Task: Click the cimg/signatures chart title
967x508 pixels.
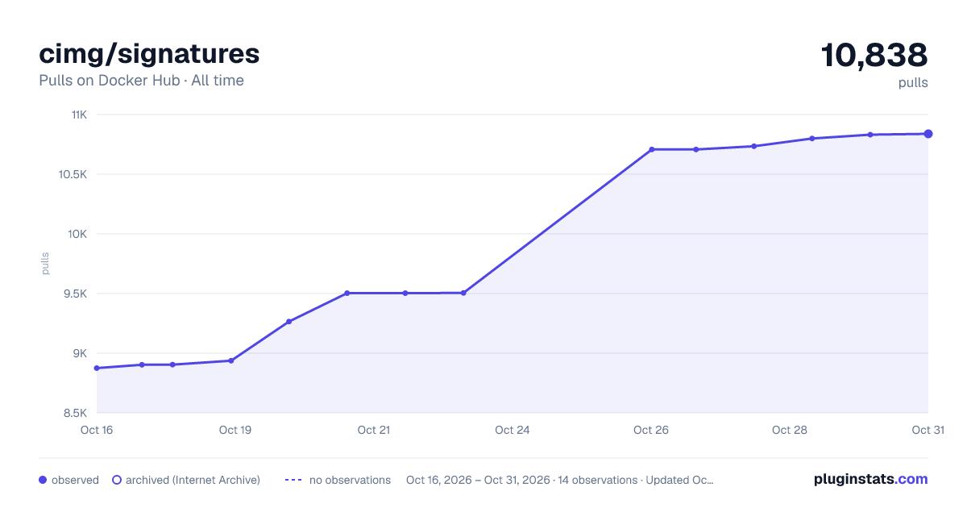Action: [x=149, y=54]
